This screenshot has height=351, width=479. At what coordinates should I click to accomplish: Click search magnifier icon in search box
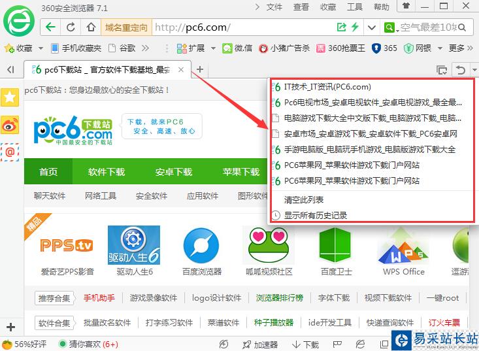pyautogui.click(x=462, y=28)
